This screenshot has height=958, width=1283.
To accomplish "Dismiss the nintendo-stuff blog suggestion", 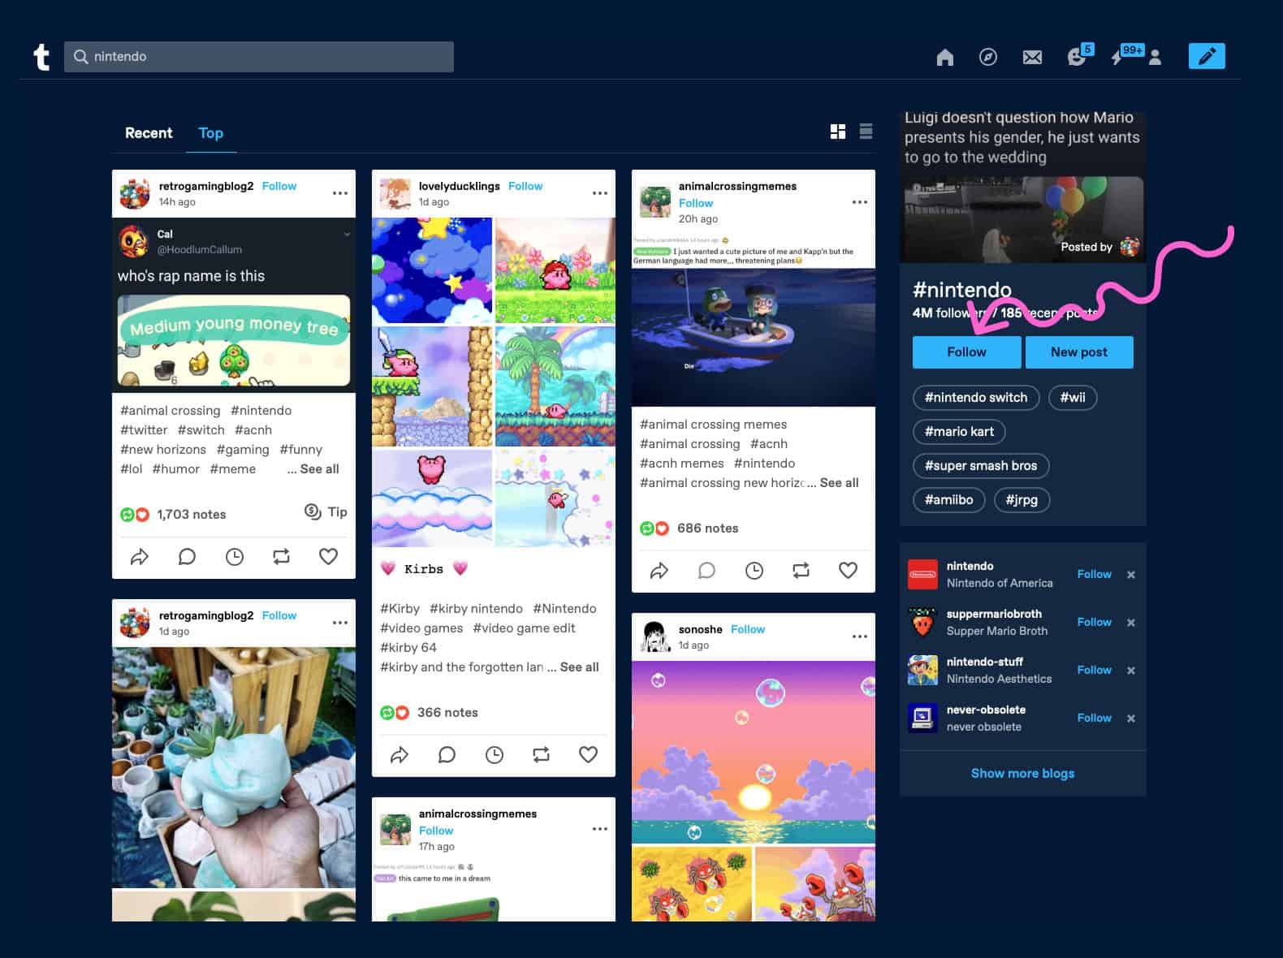I will point(1131,671).
